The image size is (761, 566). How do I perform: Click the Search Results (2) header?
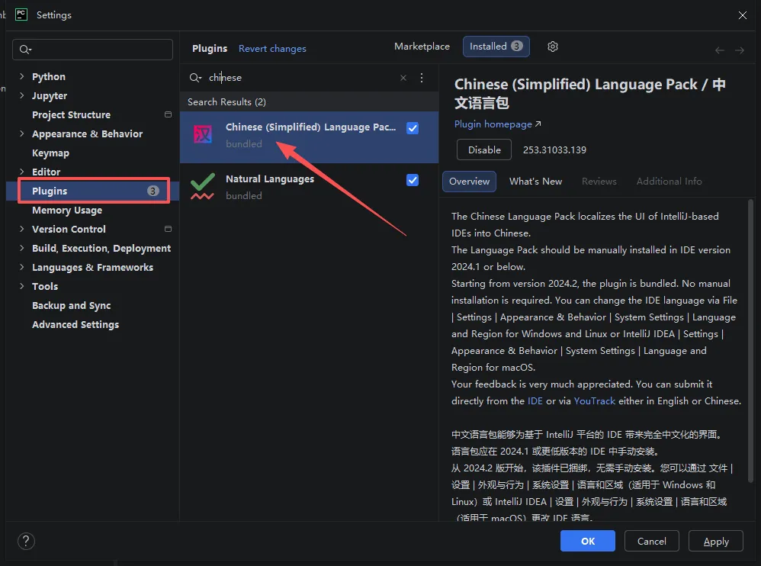pyautogui.click(x=226, y=102)
